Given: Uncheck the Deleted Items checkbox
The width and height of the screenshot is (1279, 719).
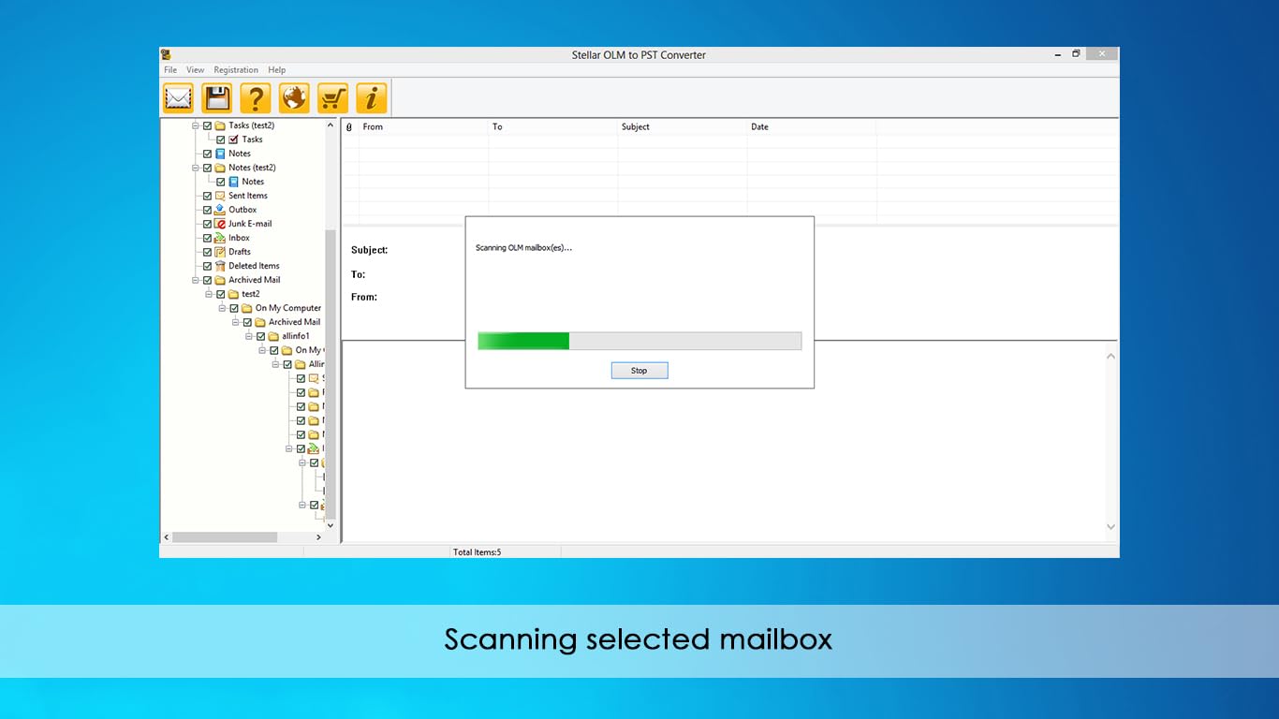Looking at the screenshot, I should point(207,266).
